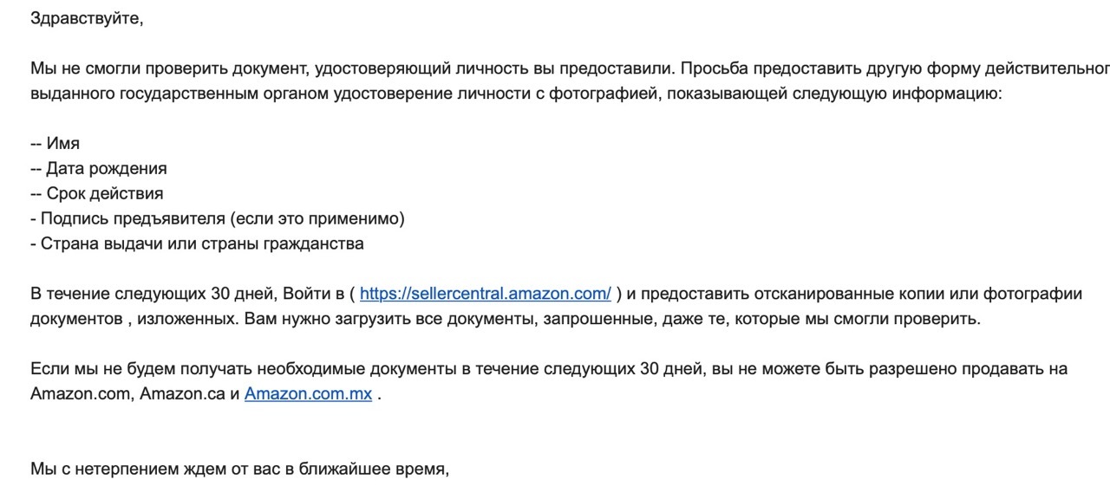Click the "Имя" list item
Viewport: 1110px width, 493px height.
click(x=63, y=144)
